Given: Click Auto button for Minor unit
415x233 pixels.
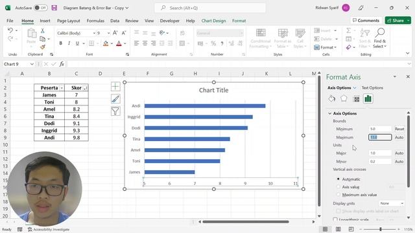Looking at the screenshot, I should coord(399,161).
